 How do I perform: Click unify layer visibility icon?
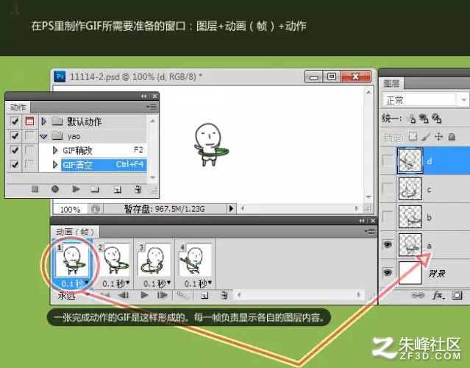pos(424,118)
